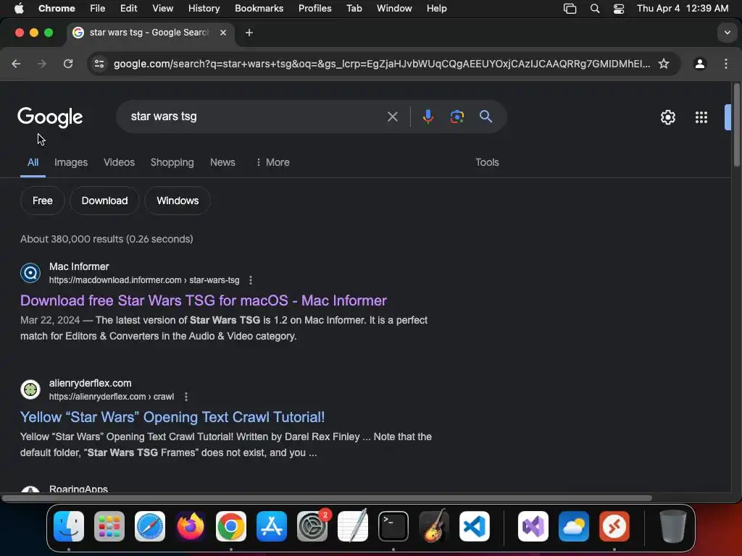Open Download free Star Wars TSG result
742x556 pixels.
pos(204,300)
